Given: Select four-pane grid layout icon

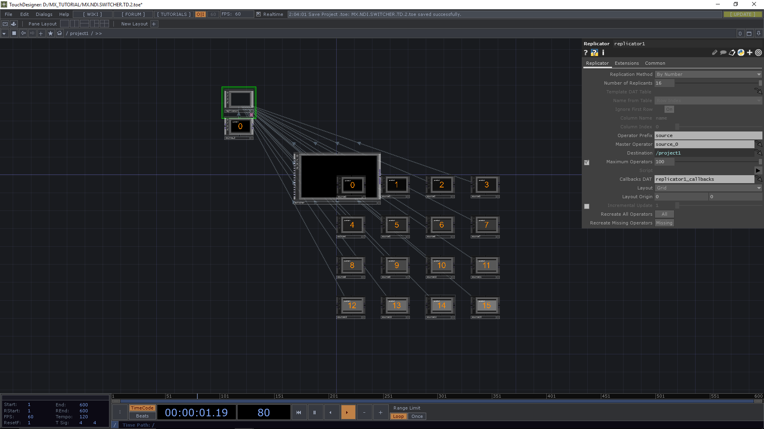Looking at the screenshot, I should [104, 24].
